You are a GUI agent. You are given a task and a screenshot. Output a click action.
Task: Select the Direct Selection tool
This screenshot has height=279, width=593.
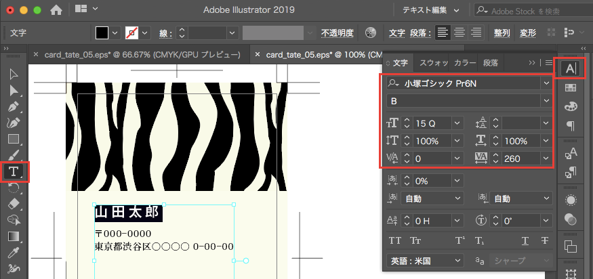coord(14,90)
